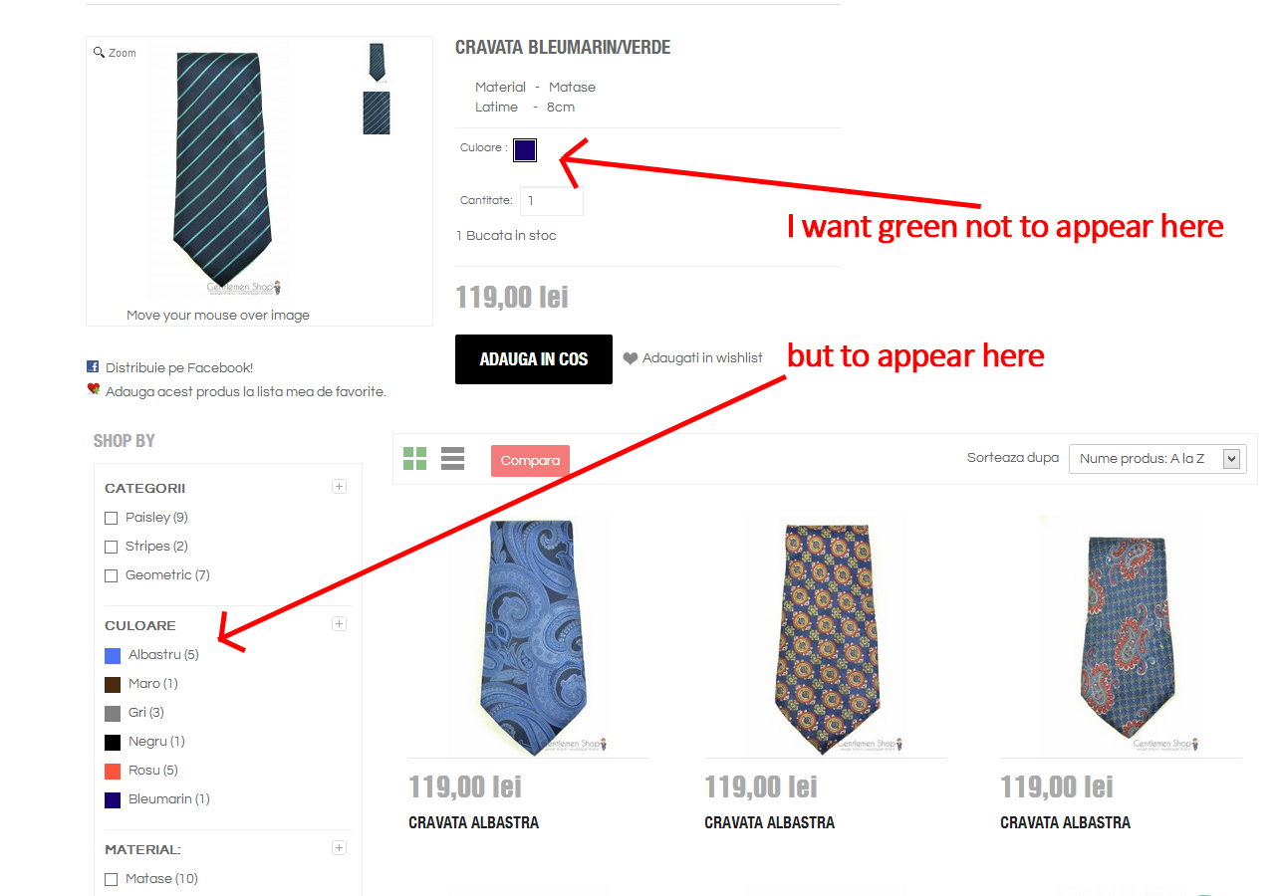Viewport: 1282px width, 896px height.
Task: Enable the Matase material filter
Action: coord(112,879)
